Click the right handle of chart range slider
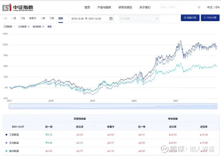221x156 pixels. 217,106
